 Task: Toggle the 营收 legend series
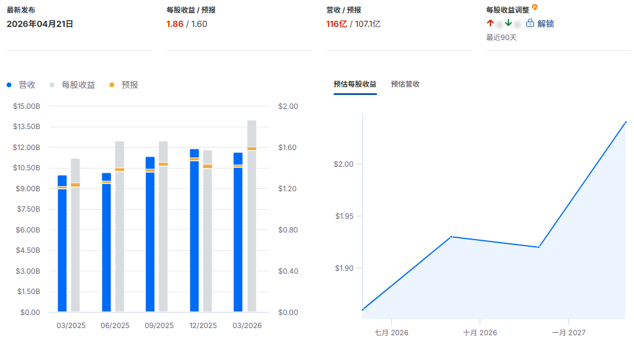(x=22, y=85)
